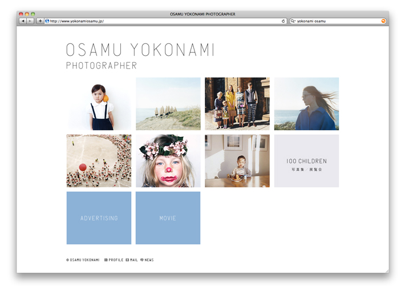This screenshot has height=295, width=405.
Task: Open the 100 CHILDREN gray tile
Action: [x=306, y=161]
